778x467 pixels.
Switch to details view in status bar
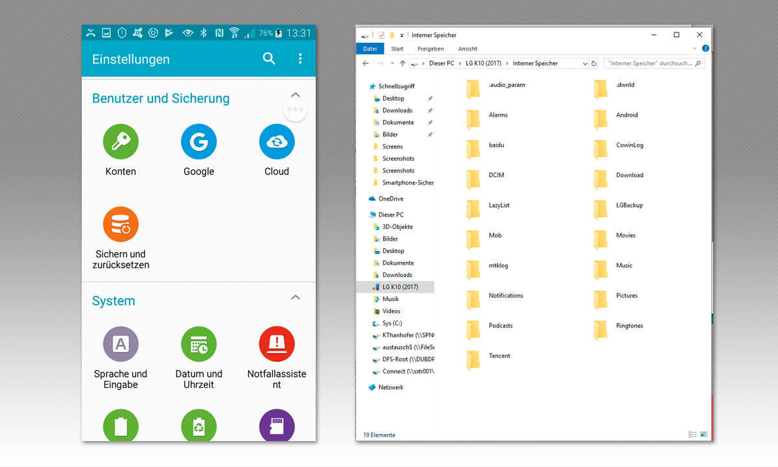point(693,435)
